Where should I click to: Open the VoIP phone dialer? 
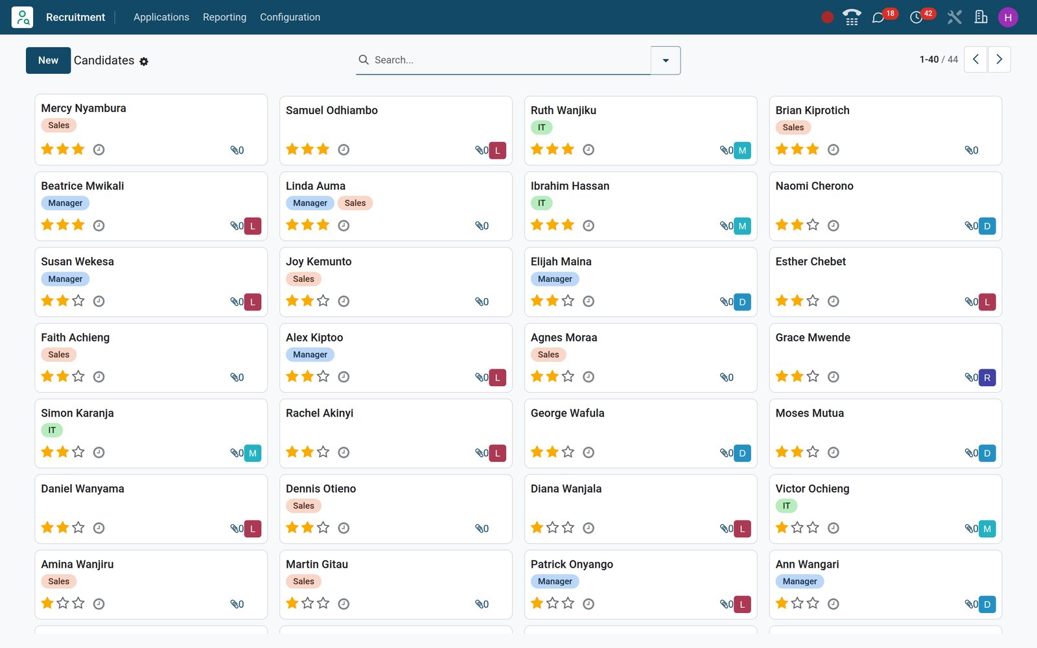point(852,17)
